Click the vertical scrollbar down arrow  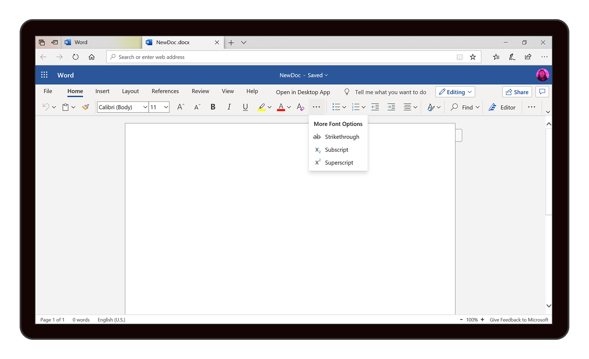click(549, 306)
